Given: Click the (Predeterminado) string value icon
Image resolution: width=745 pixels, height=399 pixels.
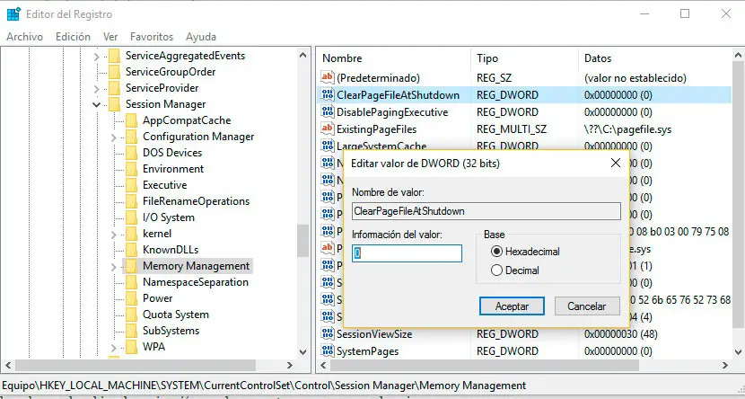Looking at the screenshot, I should pyautogui.click(x=328, y=78).
